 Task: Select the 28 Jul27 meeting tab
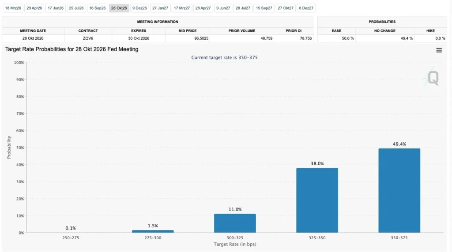[x=243, y=8]
